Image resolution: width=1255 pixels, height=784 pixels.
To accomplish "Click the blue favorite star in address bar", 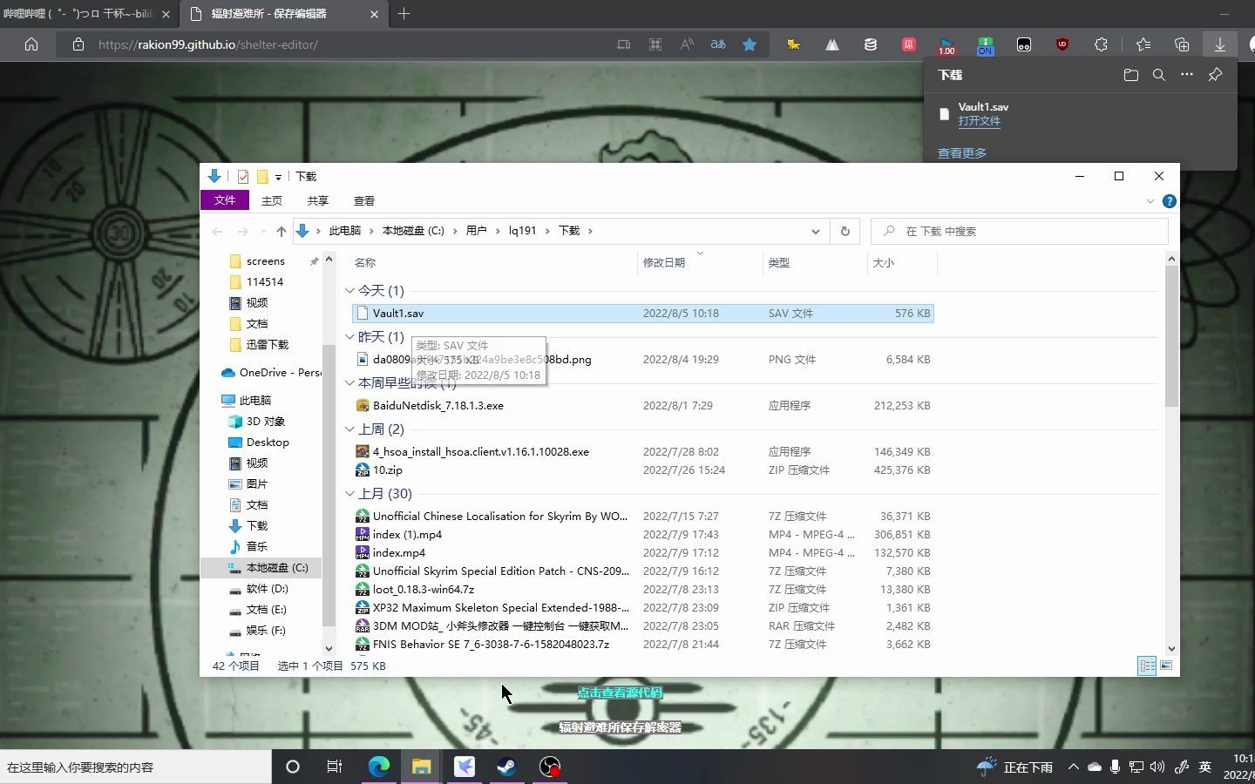I will pyautogui.click(x=749, y=44).
